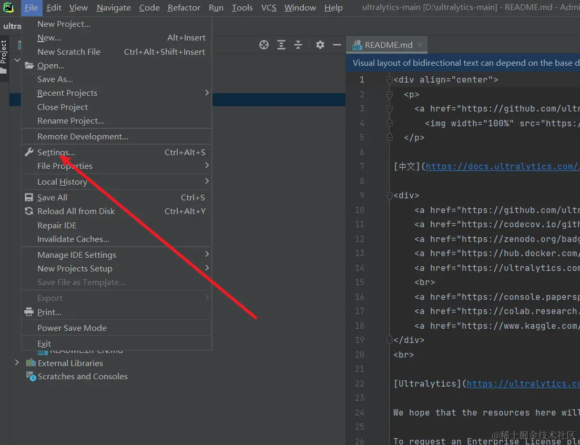
Task: Collapse project root chevron in tree
Action: tap(17, 60)
